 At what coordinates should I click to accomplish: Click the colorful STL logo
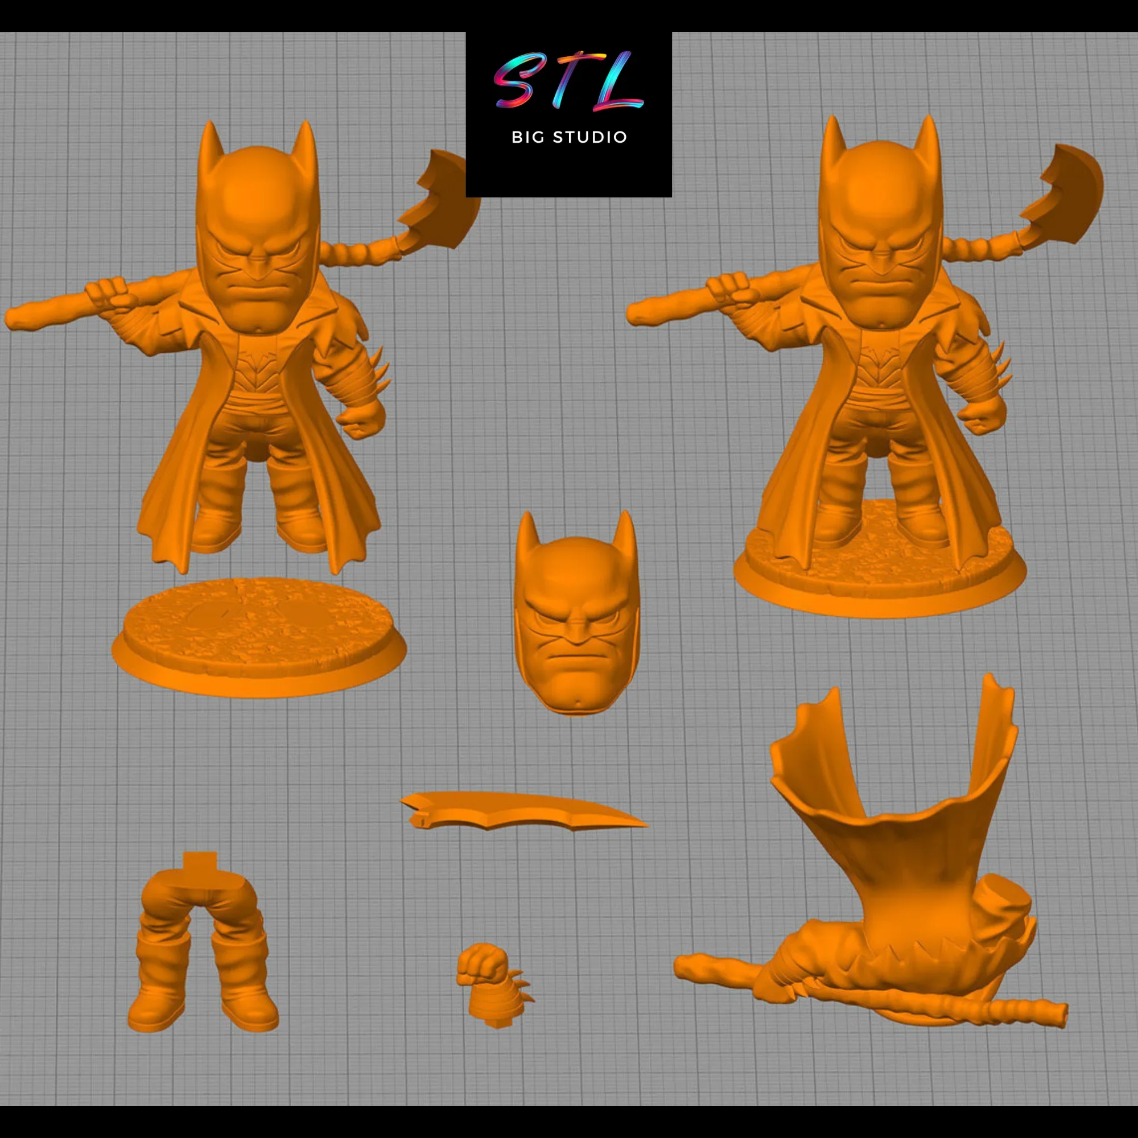[x=568, y=83]
